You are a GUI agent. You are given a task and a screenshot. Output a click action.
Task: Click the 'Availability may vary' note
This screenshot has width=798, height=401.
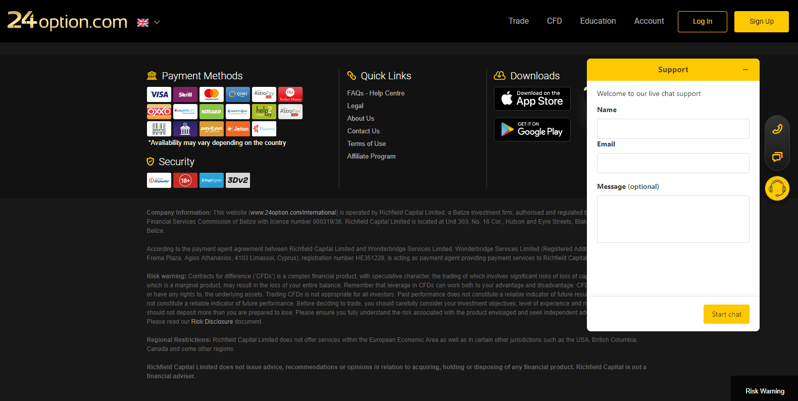217,143
